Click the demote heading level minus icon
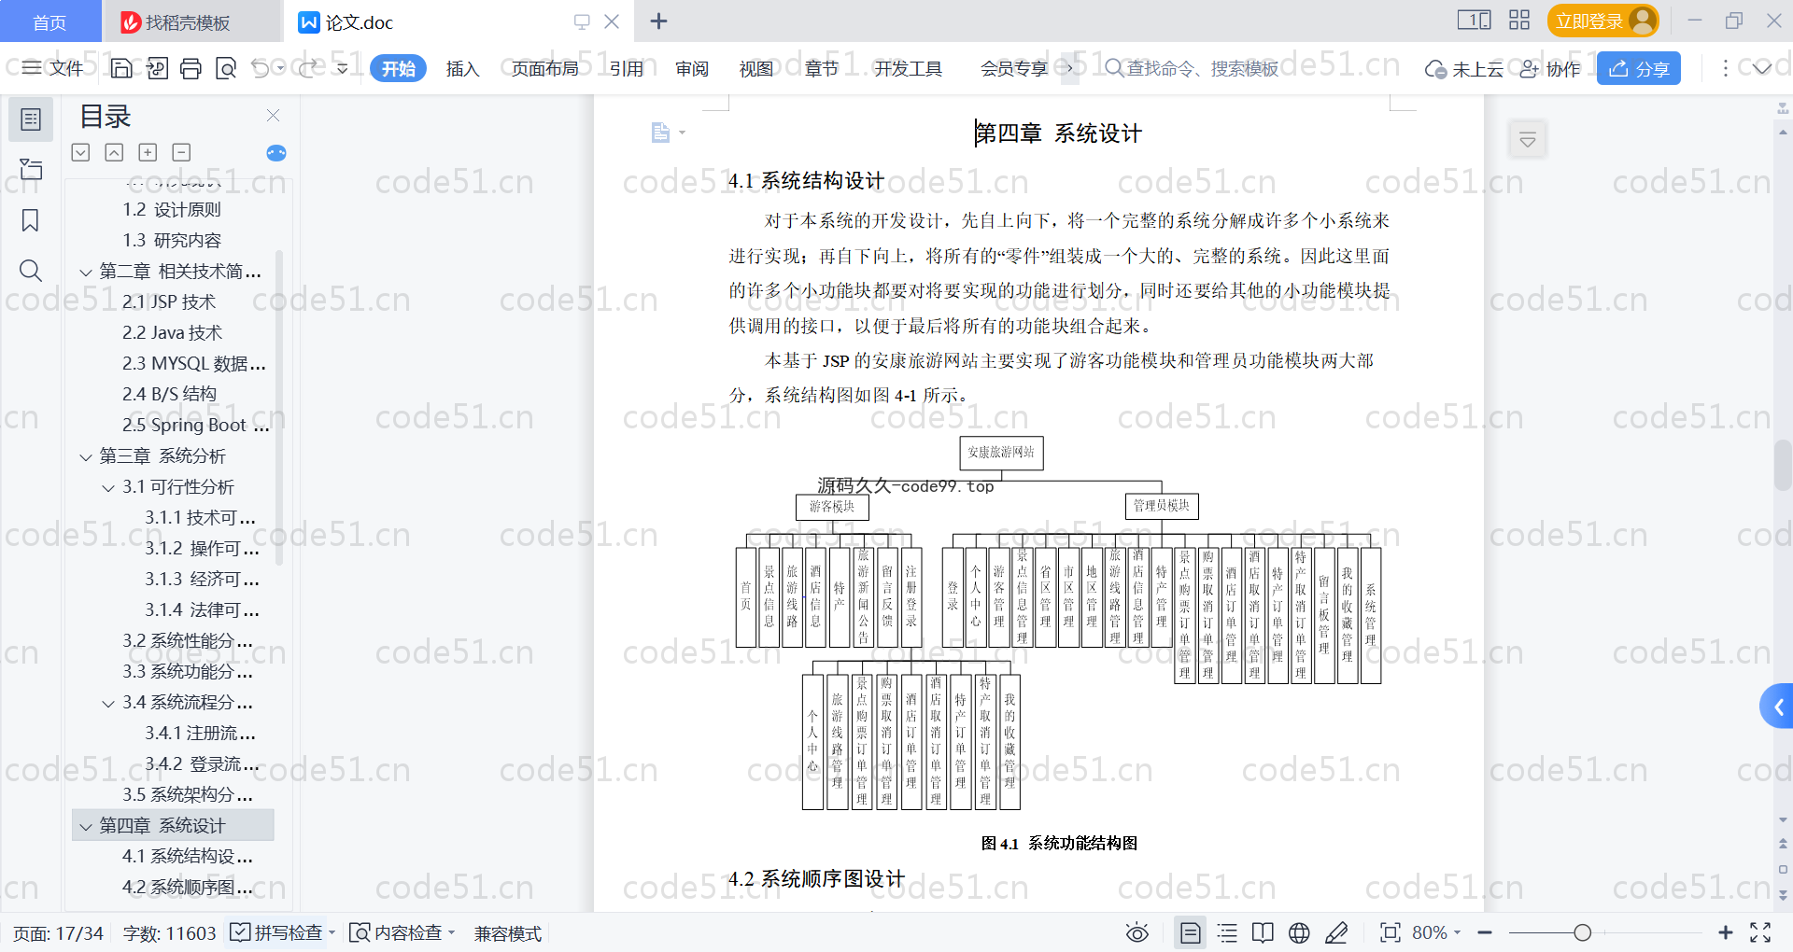This screenshot has width=1793, height=952. point(181,152)
